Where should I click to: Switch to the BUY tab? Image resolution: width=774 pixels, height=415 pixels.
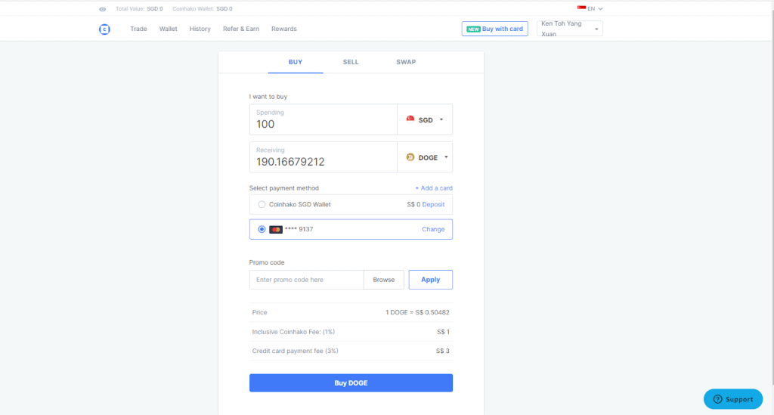(x=296, y=62)
